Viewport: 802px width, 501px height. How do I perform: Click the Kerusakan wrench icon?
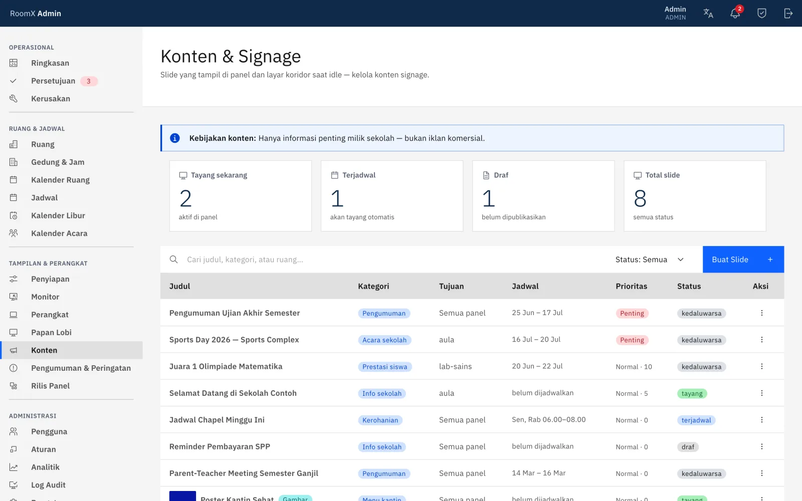click(14, 99)
